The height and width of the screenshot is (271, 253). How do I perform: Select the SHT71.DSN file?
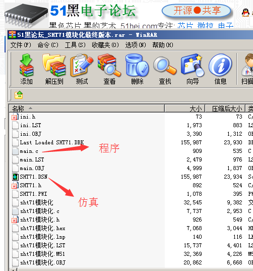point(33,177)
